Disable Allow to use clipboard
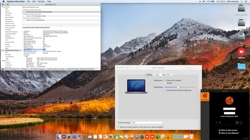 (x=220, y=133)
